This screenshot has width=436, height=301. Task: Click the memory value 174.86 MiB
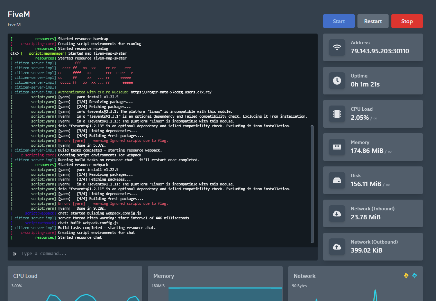click(367, 151)
